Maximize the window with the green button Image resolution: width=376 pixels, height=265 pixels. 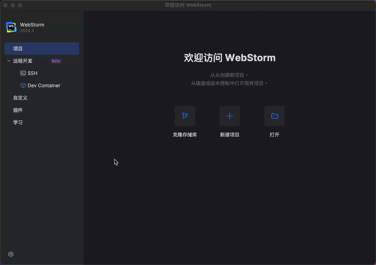click(x=20, y=5)
